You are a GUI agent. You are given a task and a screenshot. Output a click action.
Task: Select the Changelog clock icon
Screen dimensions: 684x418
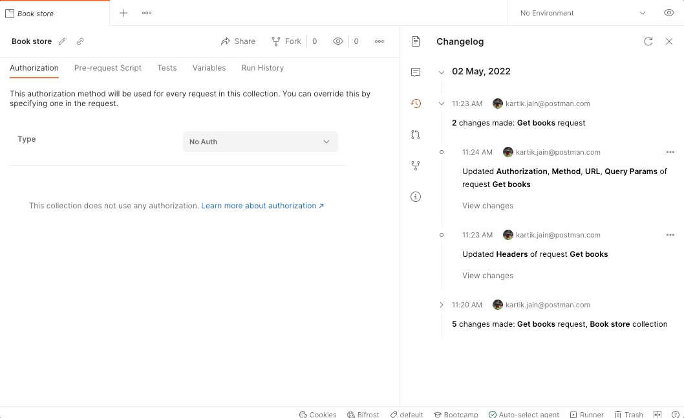pos(416,103)
